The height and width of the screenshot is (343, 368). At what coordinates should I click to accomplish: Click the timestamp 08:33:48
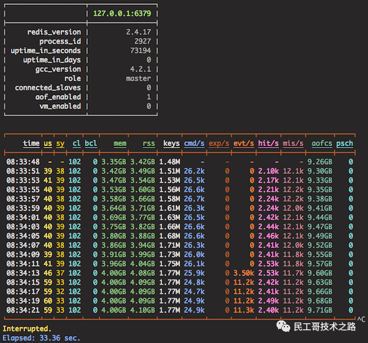tap(23, 162)
